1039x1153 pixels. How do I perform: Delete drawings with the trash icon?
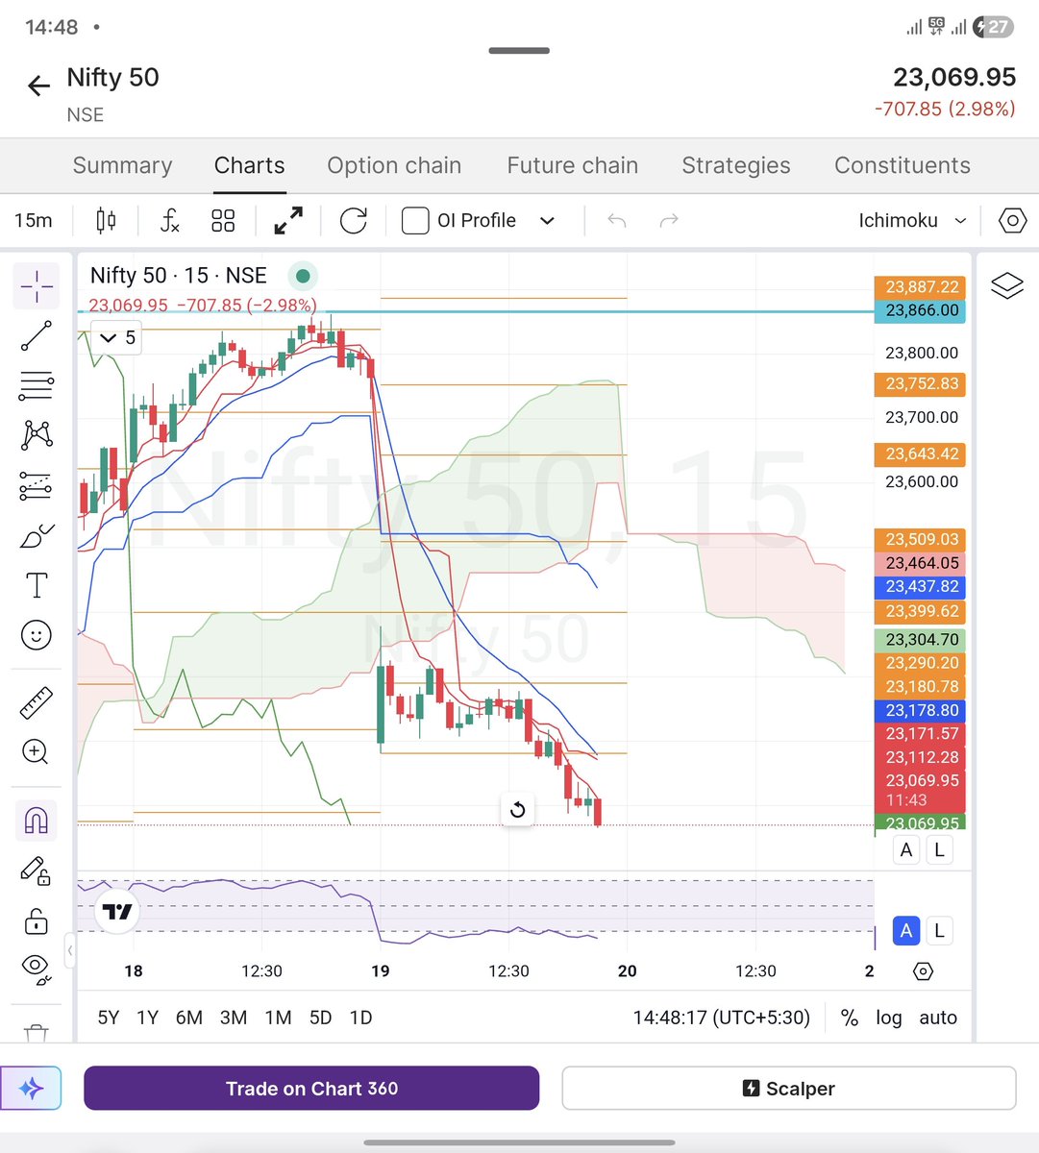37,1034
